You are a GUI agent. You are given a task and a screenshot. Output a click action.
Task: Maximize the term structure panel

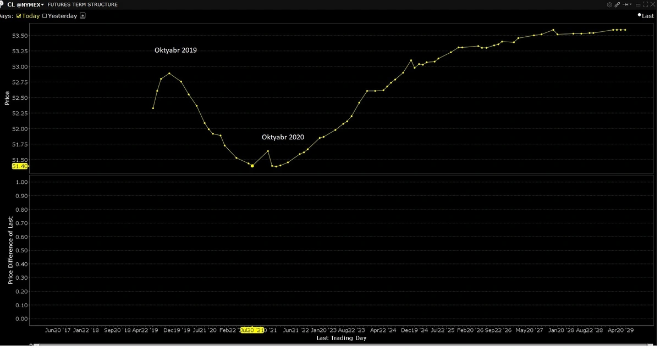(x=645, y=4)
